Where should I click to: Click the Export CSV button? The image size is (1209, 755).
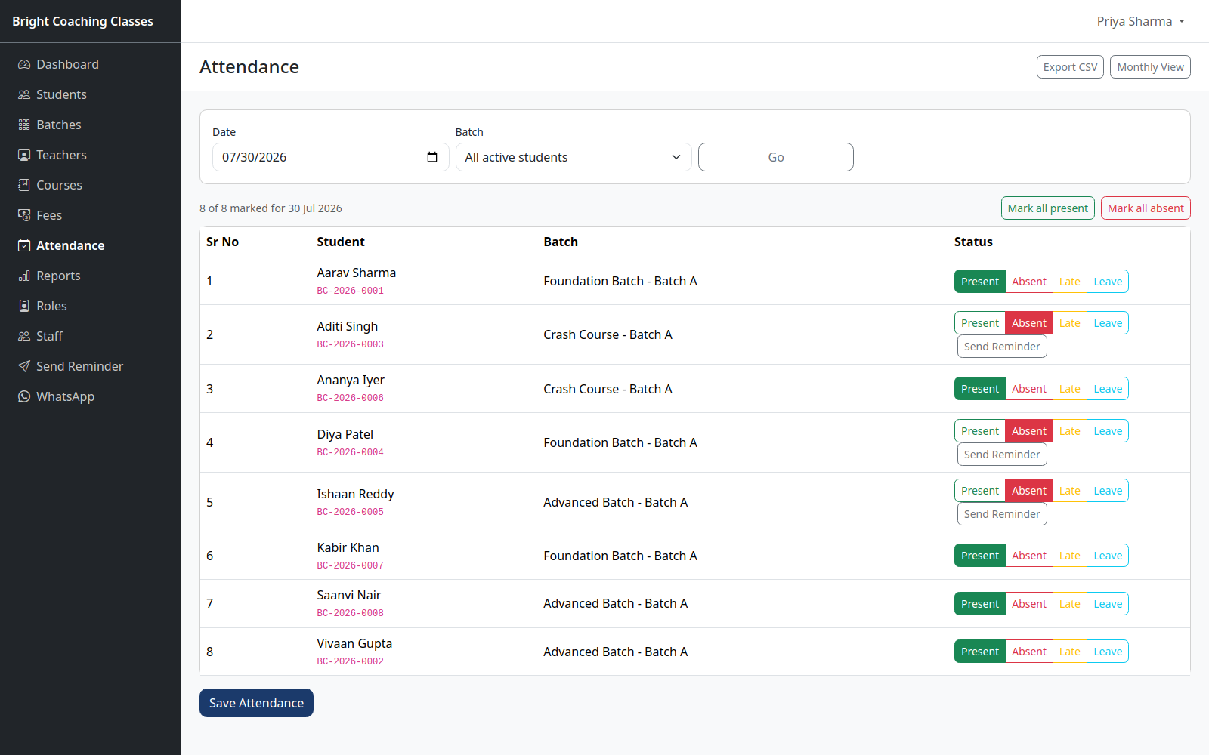tap(1070, 67)
